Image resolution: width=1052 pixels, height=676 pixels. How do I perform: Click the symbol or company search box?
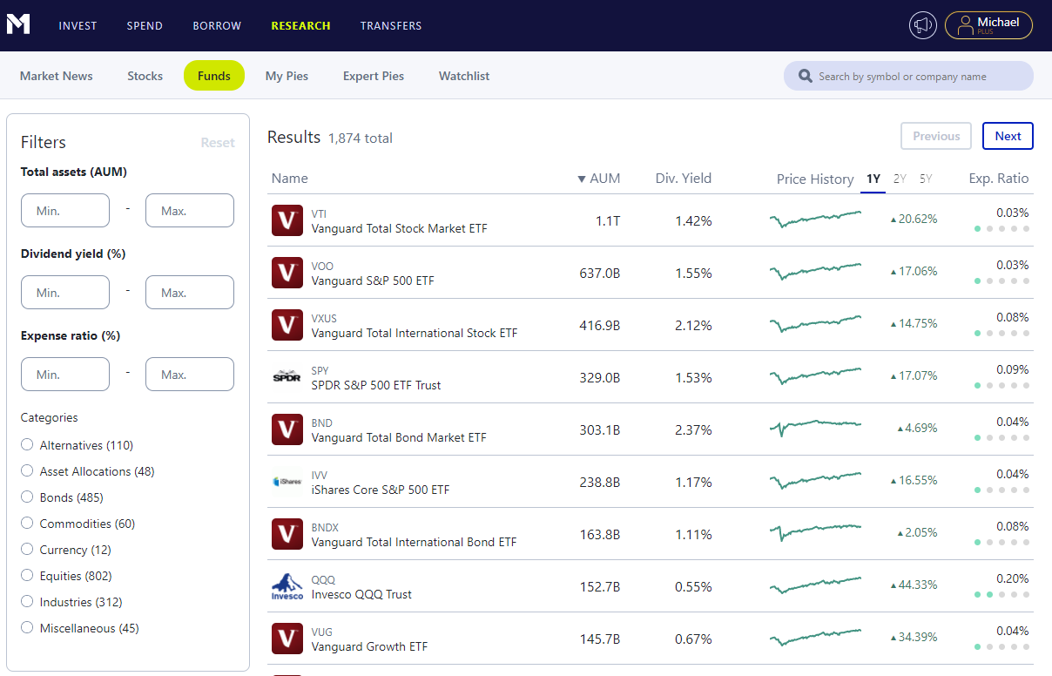coord(908,76)
